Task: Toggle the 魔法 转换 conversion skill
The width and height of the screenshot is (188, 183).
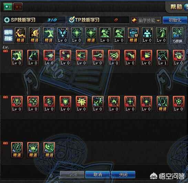Action: pyautogui.click(x=178, y=35)
